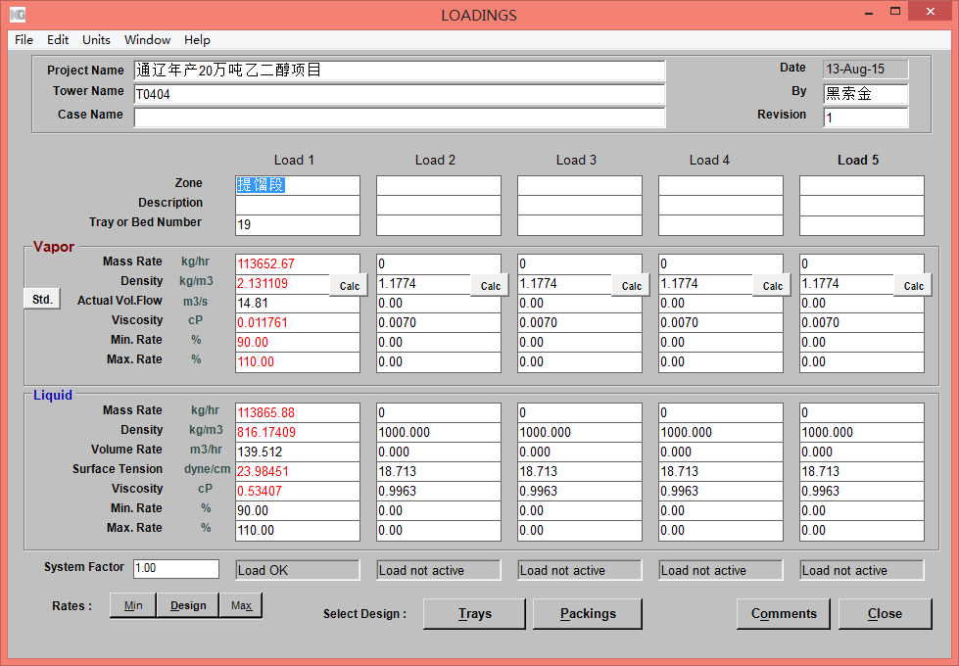The image size is (959, 666).
Task: Open the Comments dialog
Action: pyautogui.click(x=784, y=613)
